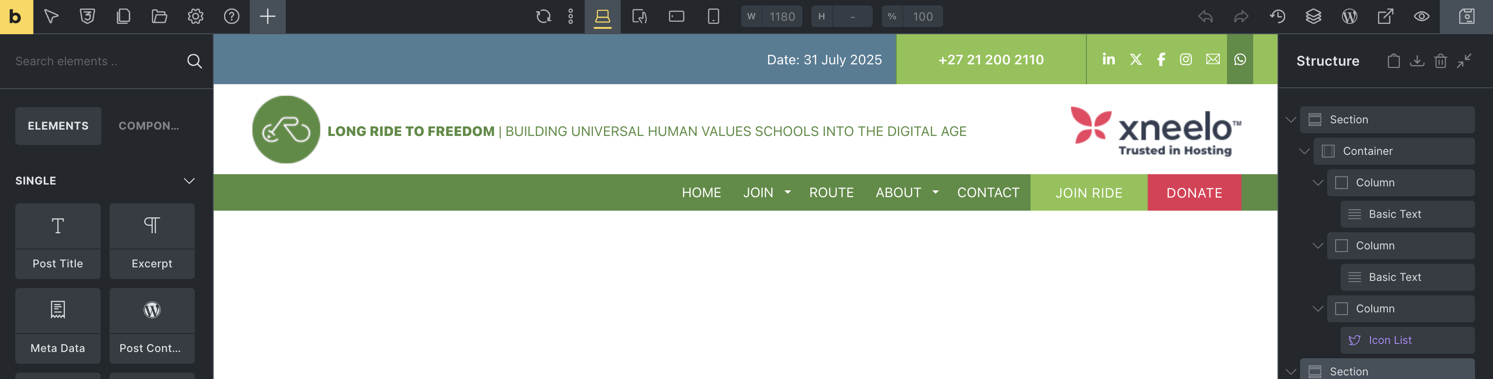The width and height of the screenshot is (1493, 379).
Task: Select the Icon List item in Structure
Action: click(1408, 340)
